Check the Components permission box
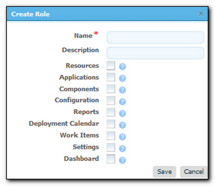 point(111,89)
